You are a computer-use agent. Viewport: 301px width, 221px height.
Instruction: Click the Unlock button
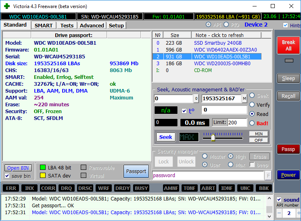click(x=186, y=162)
